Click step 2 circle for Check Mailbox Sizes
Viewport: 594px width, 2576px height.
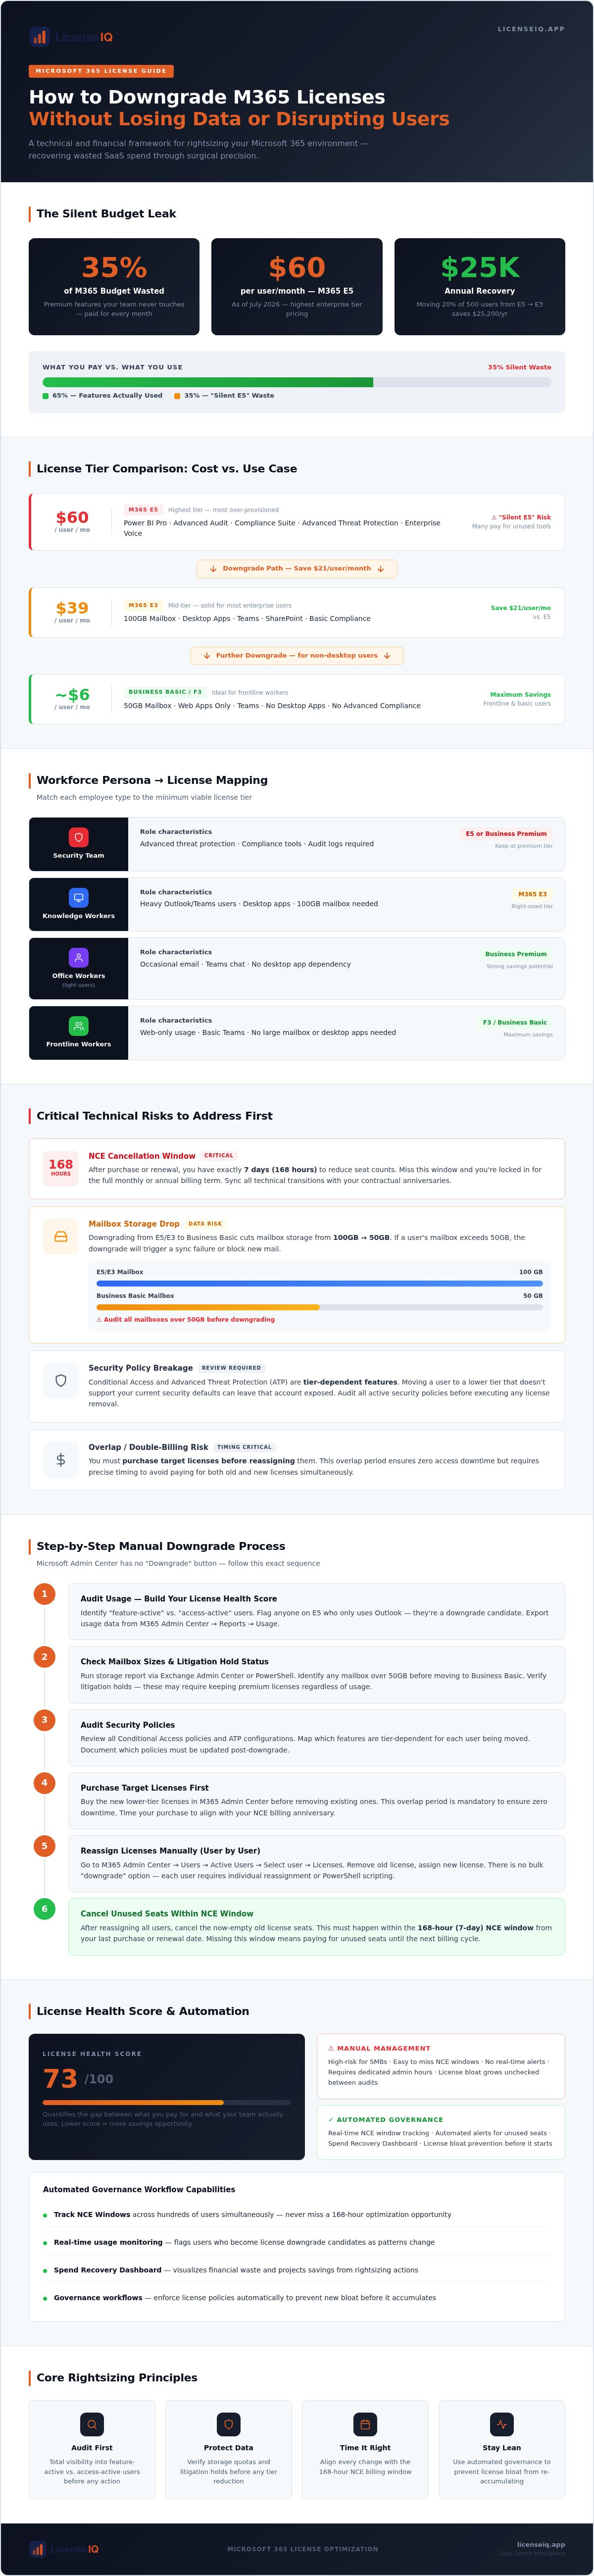tap(44, 1657)
